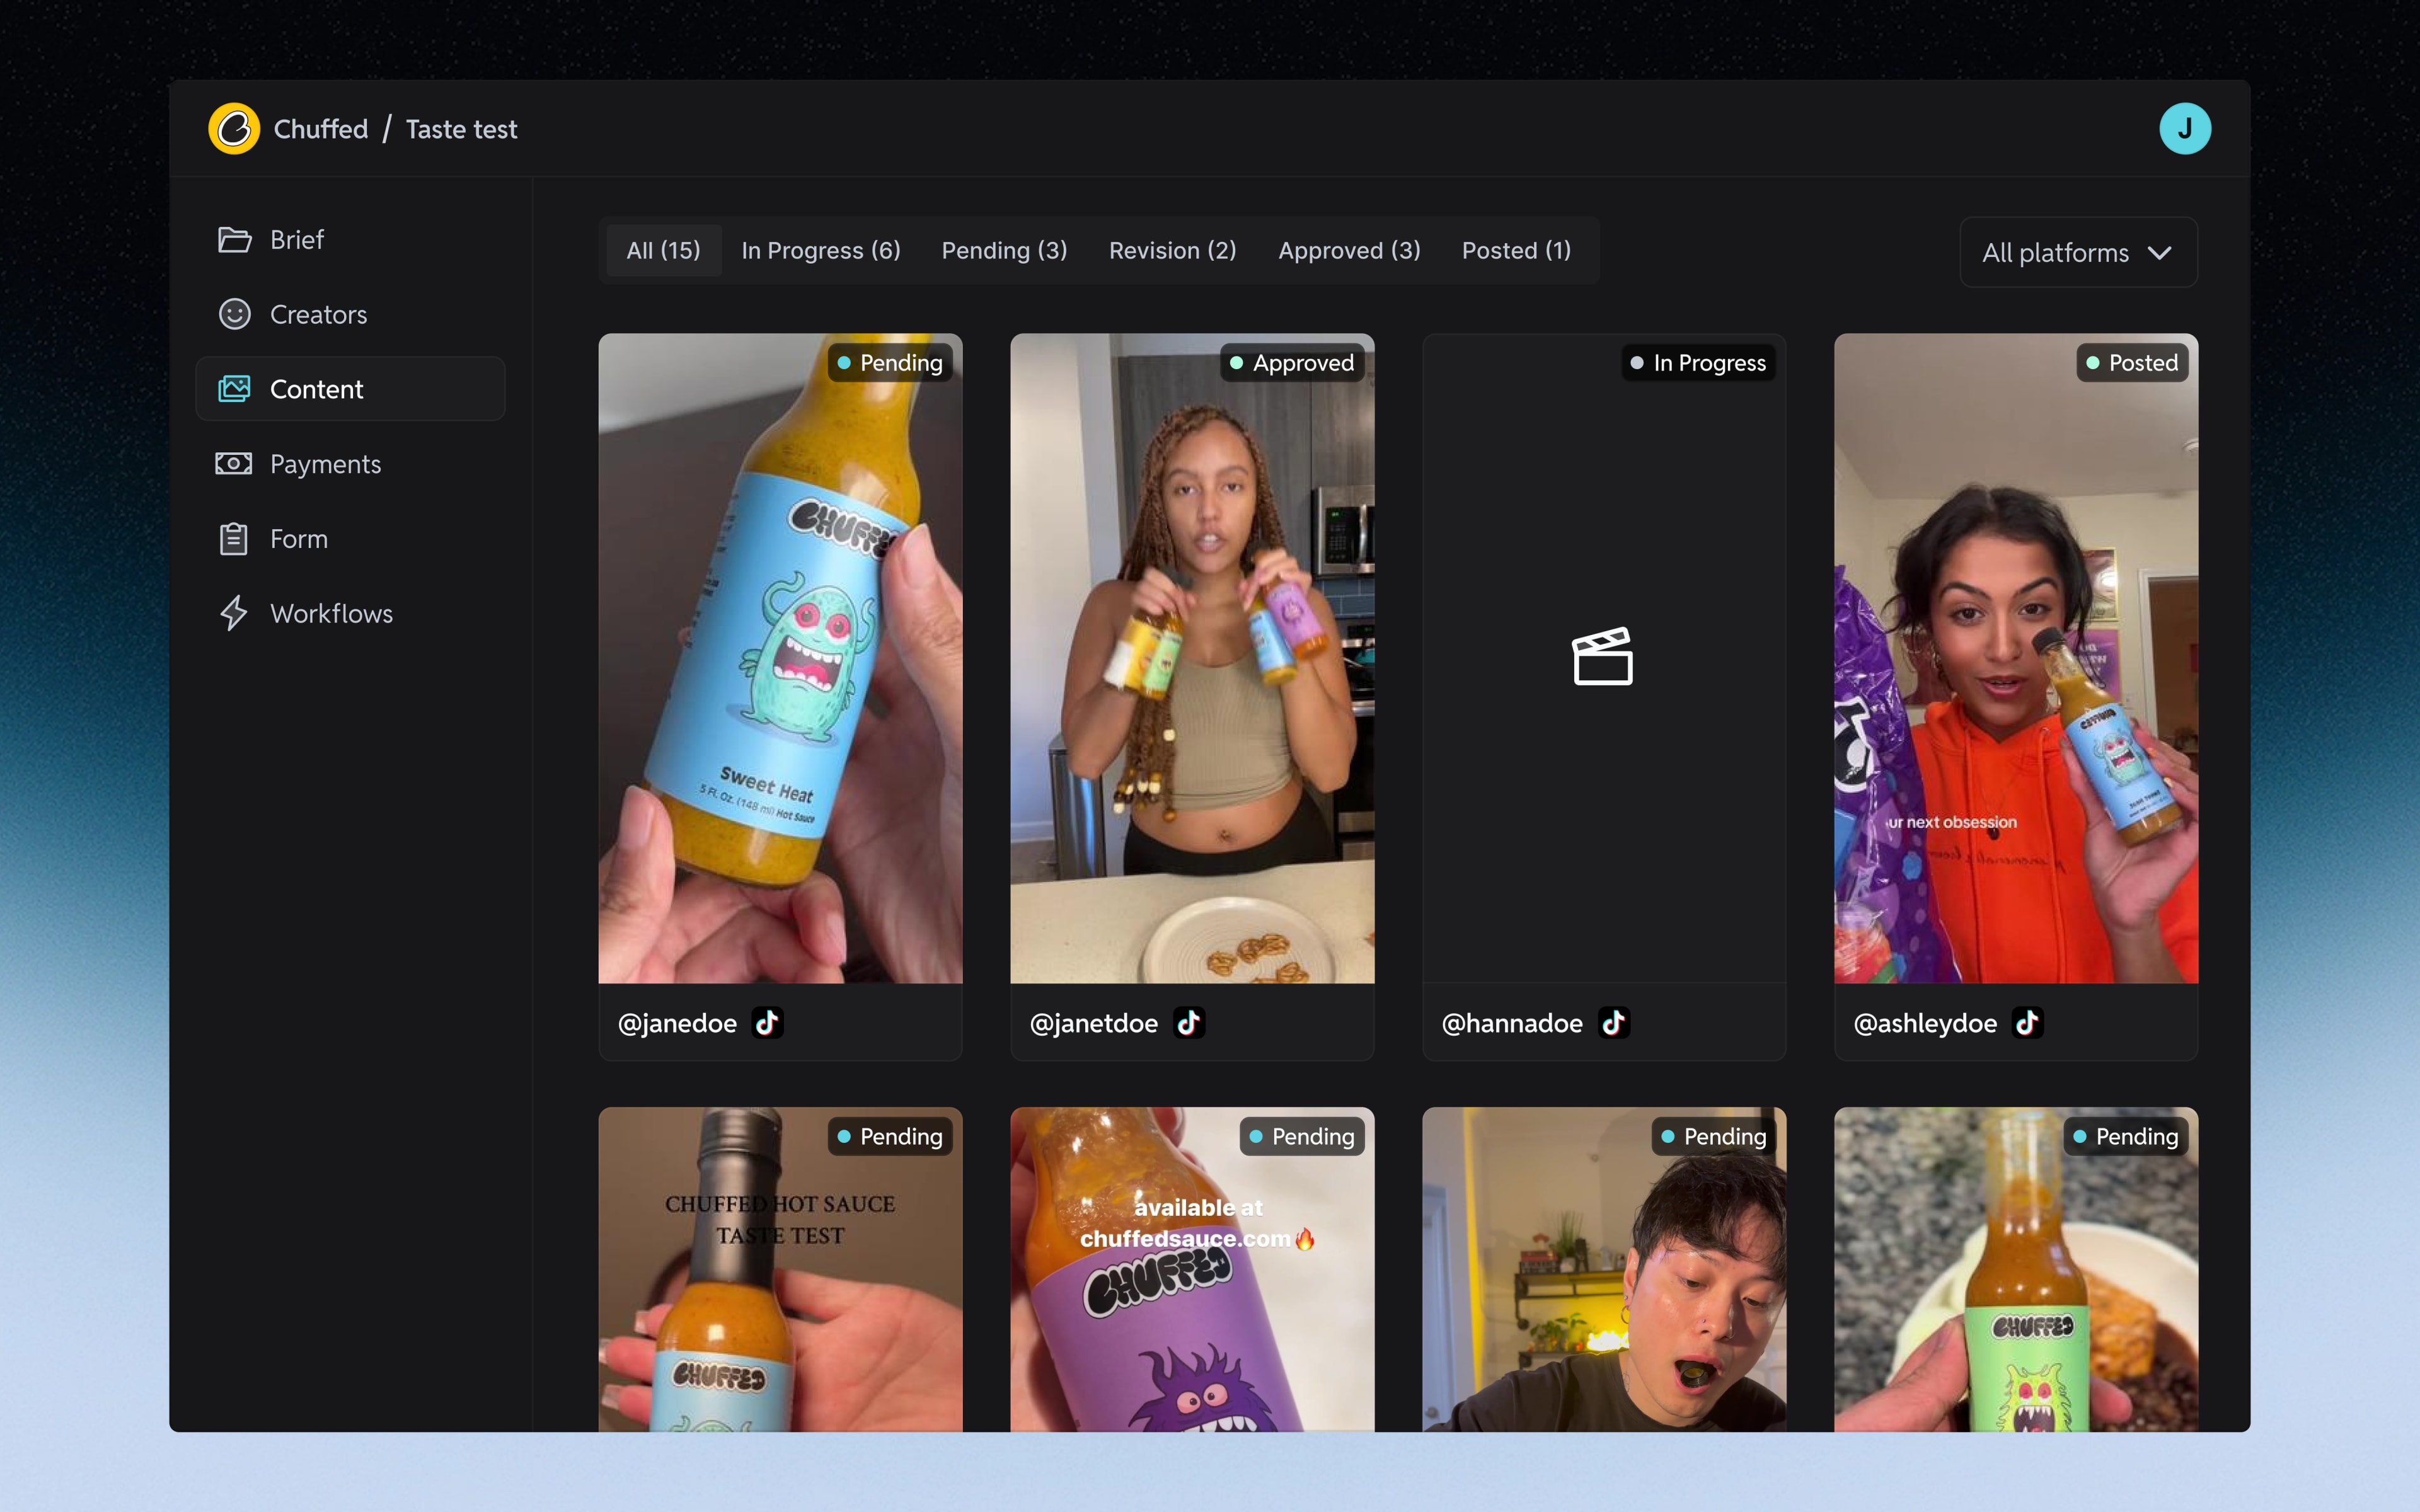Show the Approved (3) tab
Viewport: 2420px width, 1512px height.
1349,250
